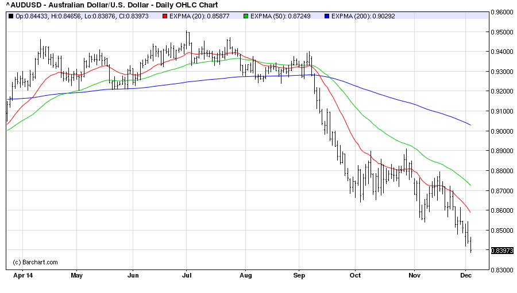Image resolution: width=517 pixels, height=293 pixels.
Task: Click the Apr 14 date label
Action: click(x=23, y=275)
